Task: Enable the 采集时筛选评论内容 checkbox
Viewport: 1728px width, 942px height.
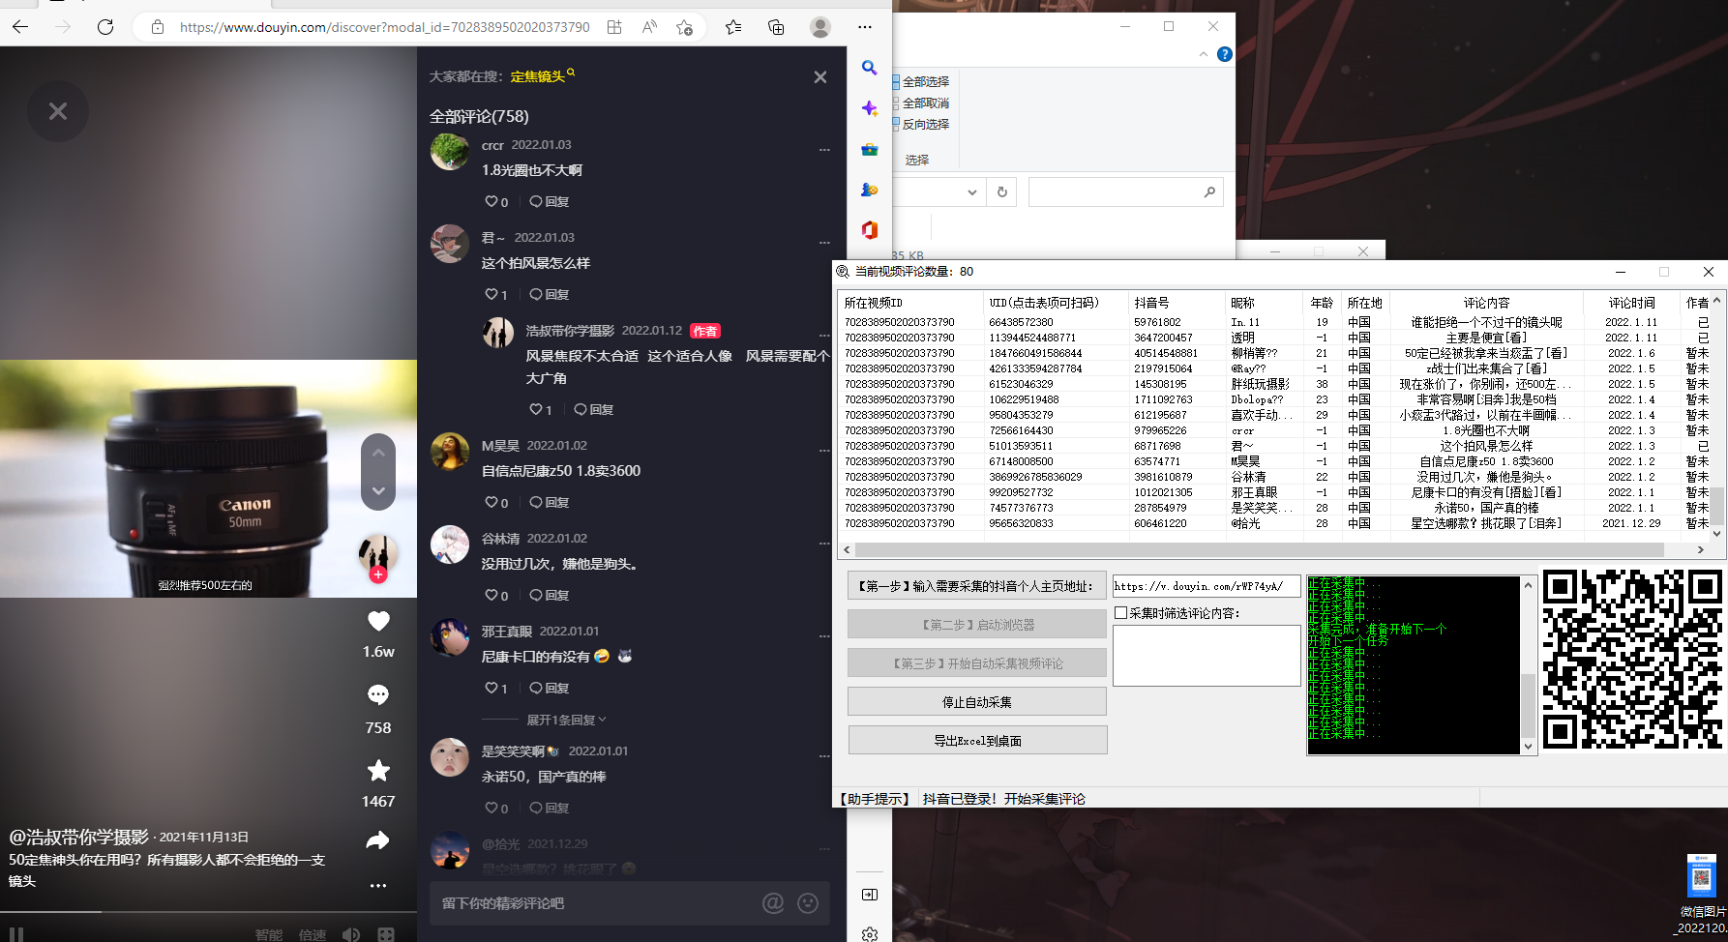Action: [1121, 613]
